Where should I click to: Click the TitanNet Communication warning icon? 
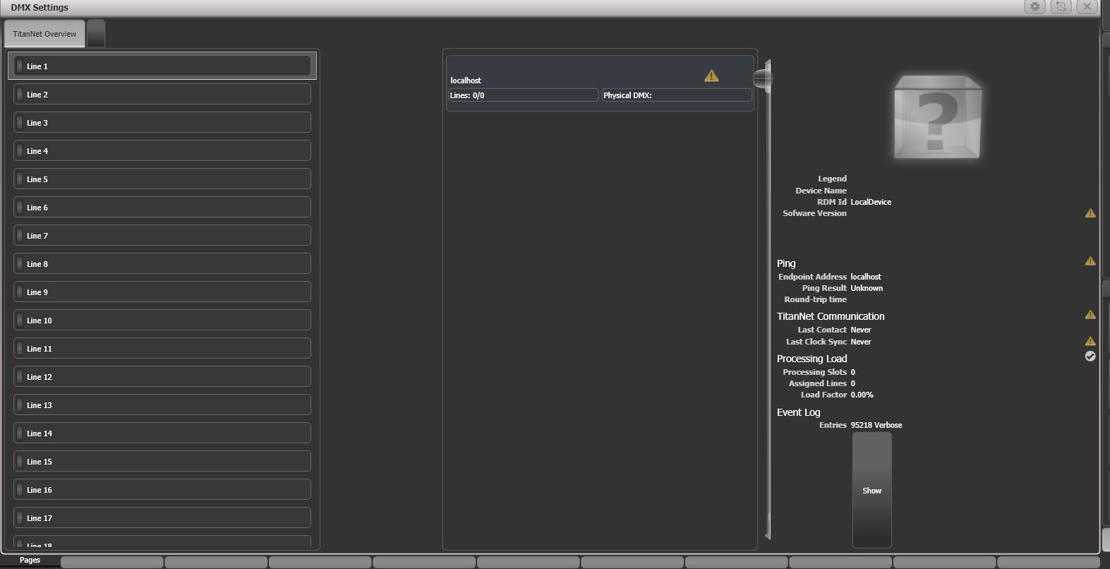point(1090,314)
